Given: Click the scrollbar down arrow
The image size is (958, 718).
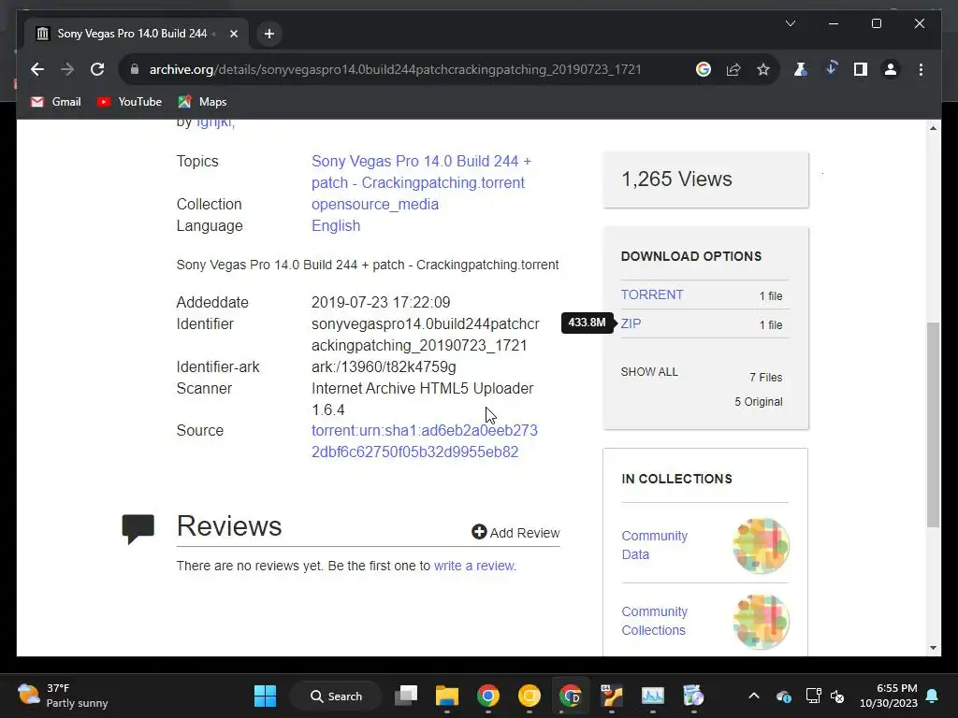Looking at the screenshot, I should click(933, 648).
